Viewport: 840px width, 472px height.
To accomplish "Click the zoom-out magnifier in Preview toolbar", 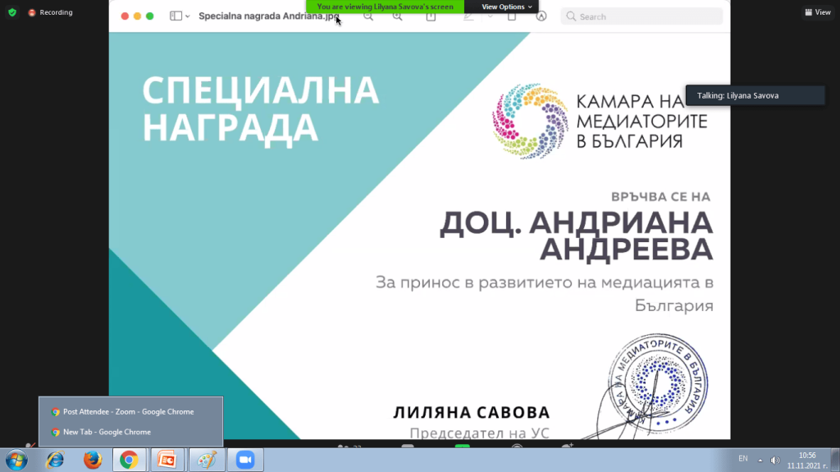I will pyautogui.click(x=368, y=16).
